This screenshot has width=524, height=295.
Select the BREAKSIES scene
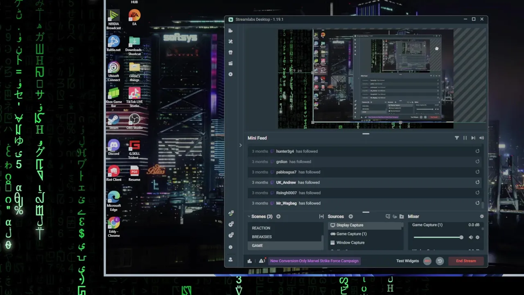coord(285,237)
